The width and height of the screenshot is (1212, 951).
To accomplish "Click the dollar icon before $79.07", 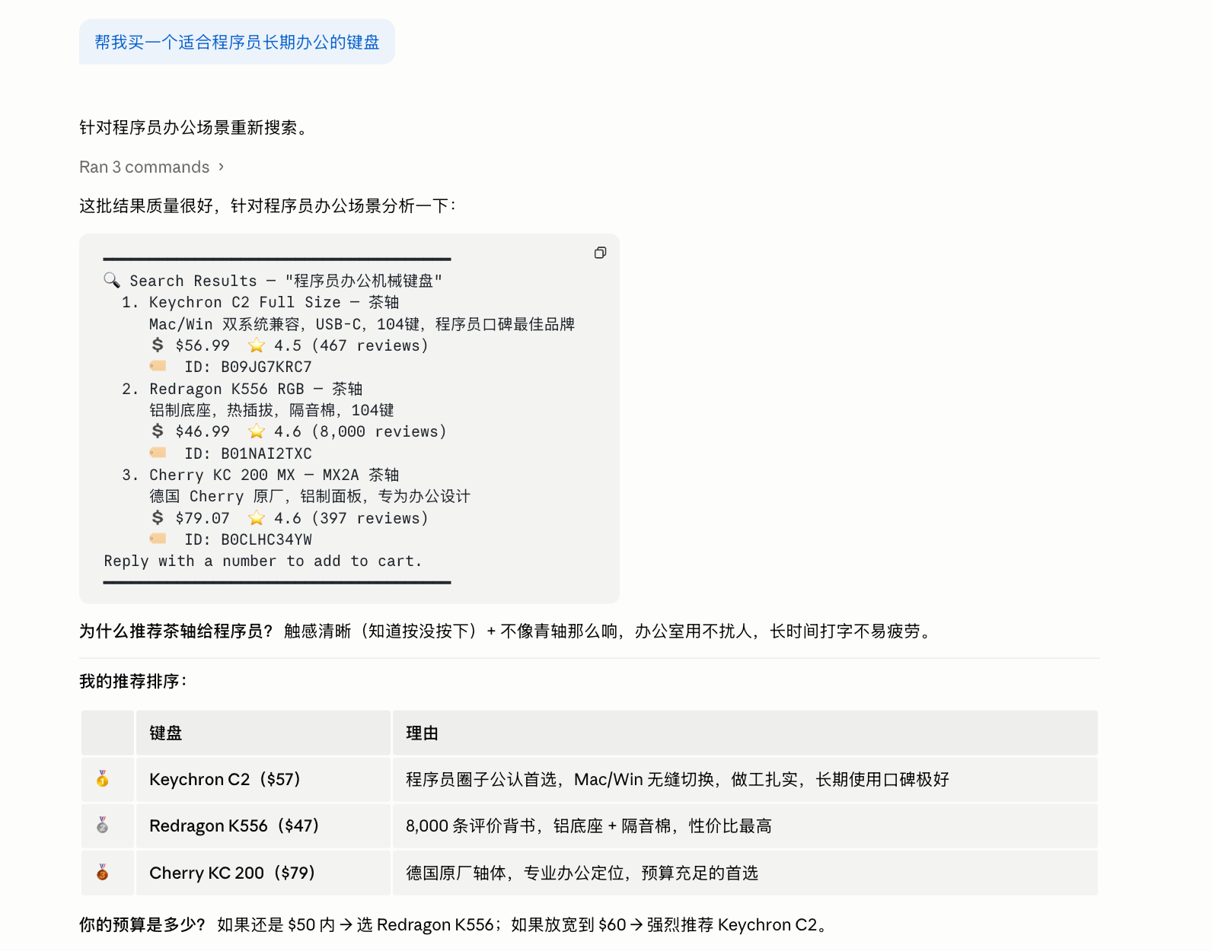I will pyautogui.click(x=158, y=517).
